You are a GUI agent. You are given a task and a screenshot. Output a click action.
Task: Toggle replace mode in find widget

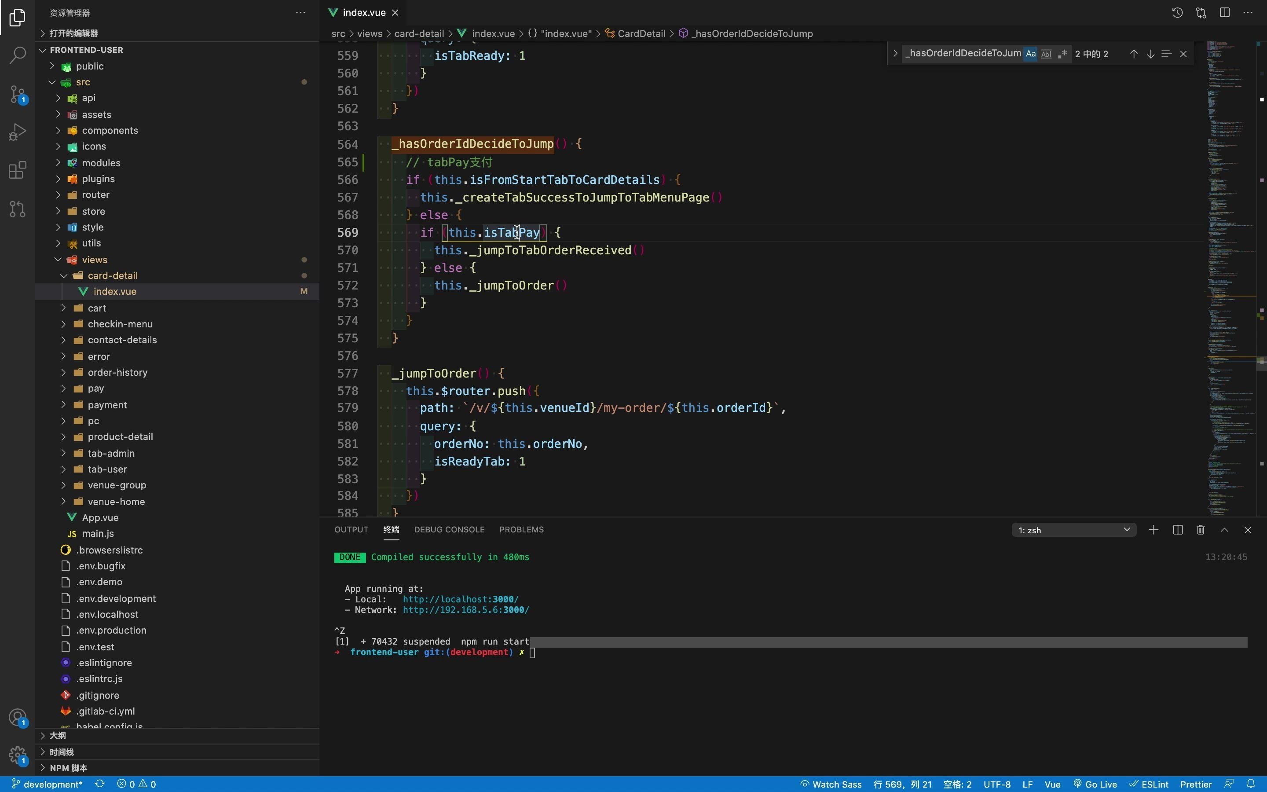[895, 53]
